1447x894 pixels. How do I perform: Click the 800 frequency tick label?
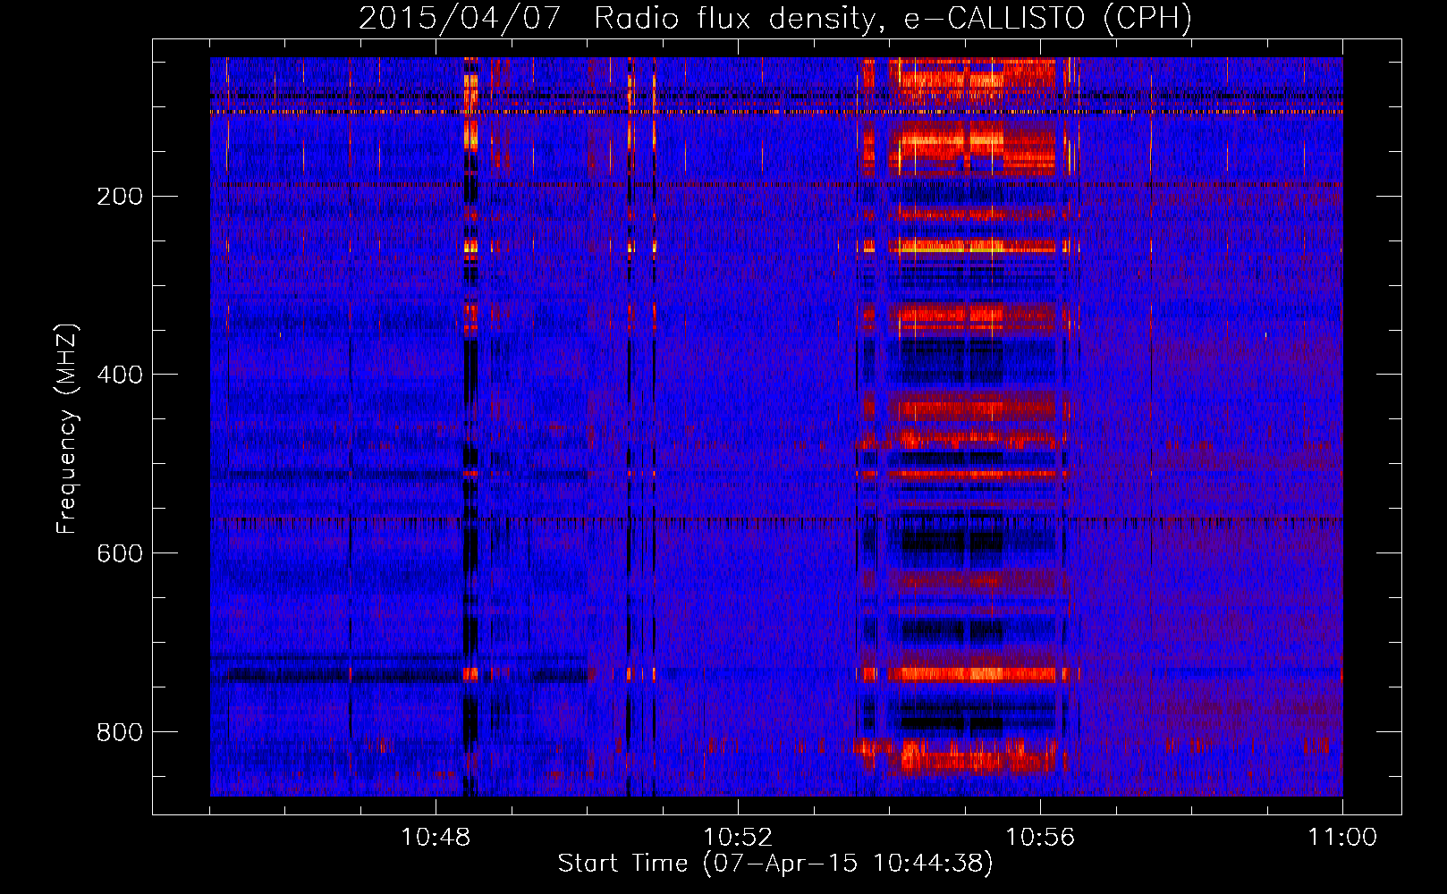120,732
